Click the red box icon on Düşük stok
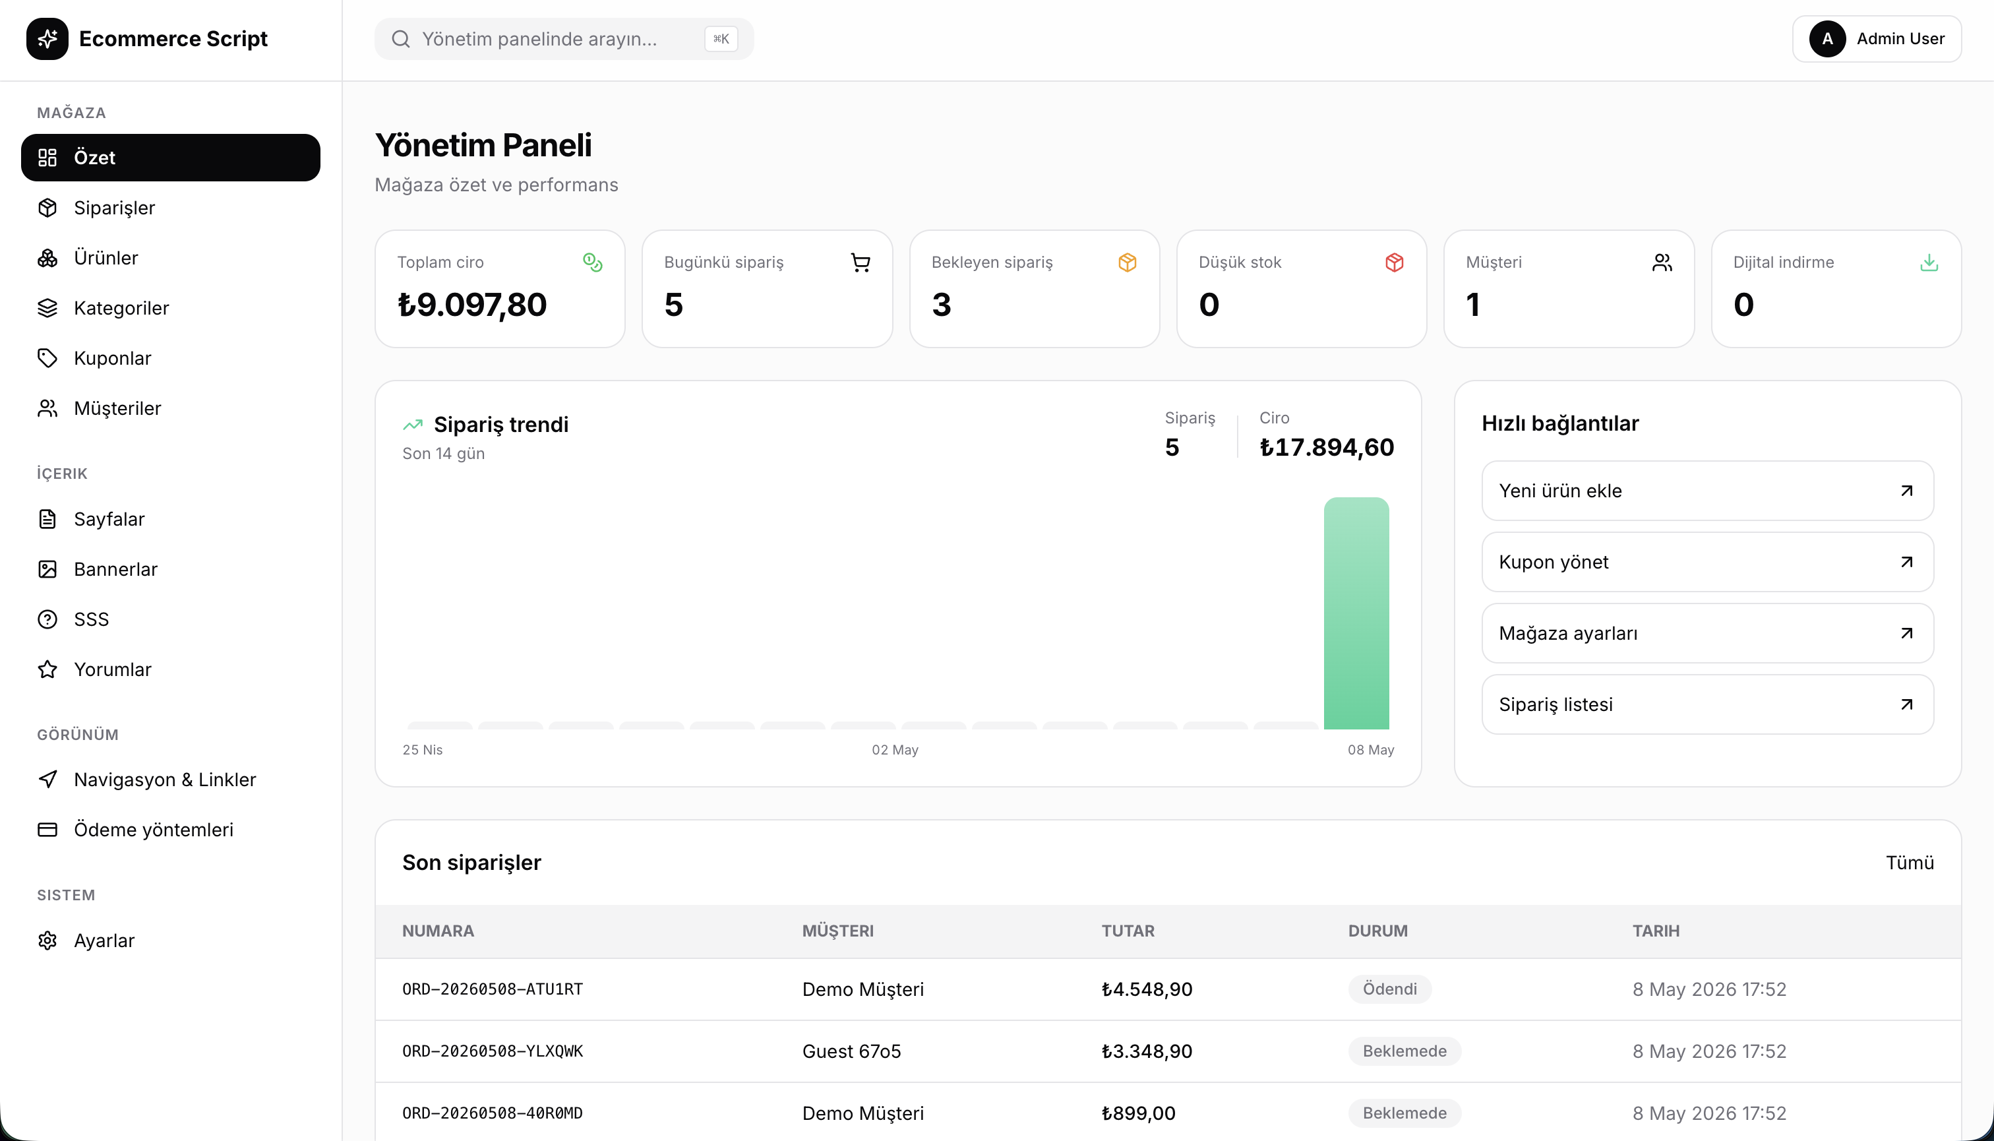This screenshot has height=1141, width=1994. (1395, 262)
